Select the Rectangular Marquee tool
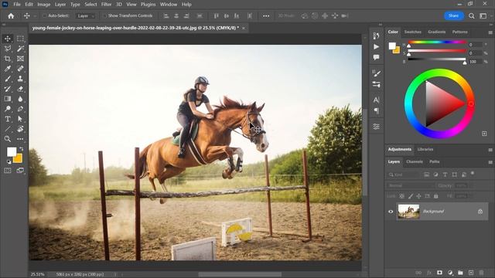This screenshot has width=495, height=278. (20, 39)
